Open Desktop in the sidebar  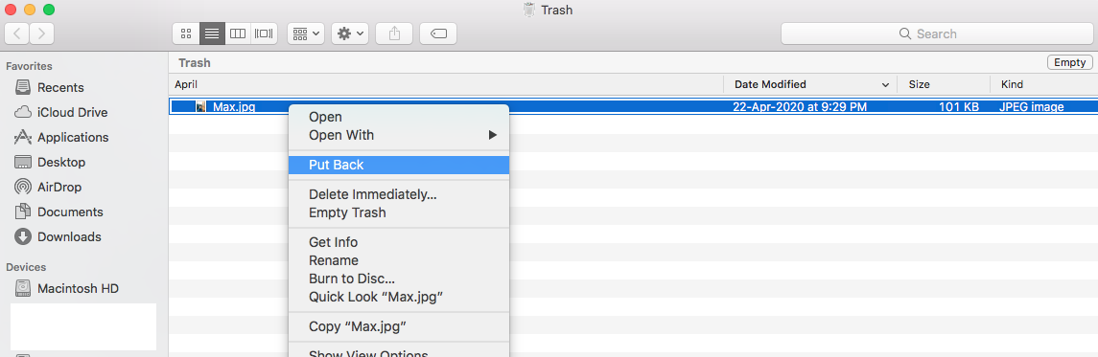[61, 162]
